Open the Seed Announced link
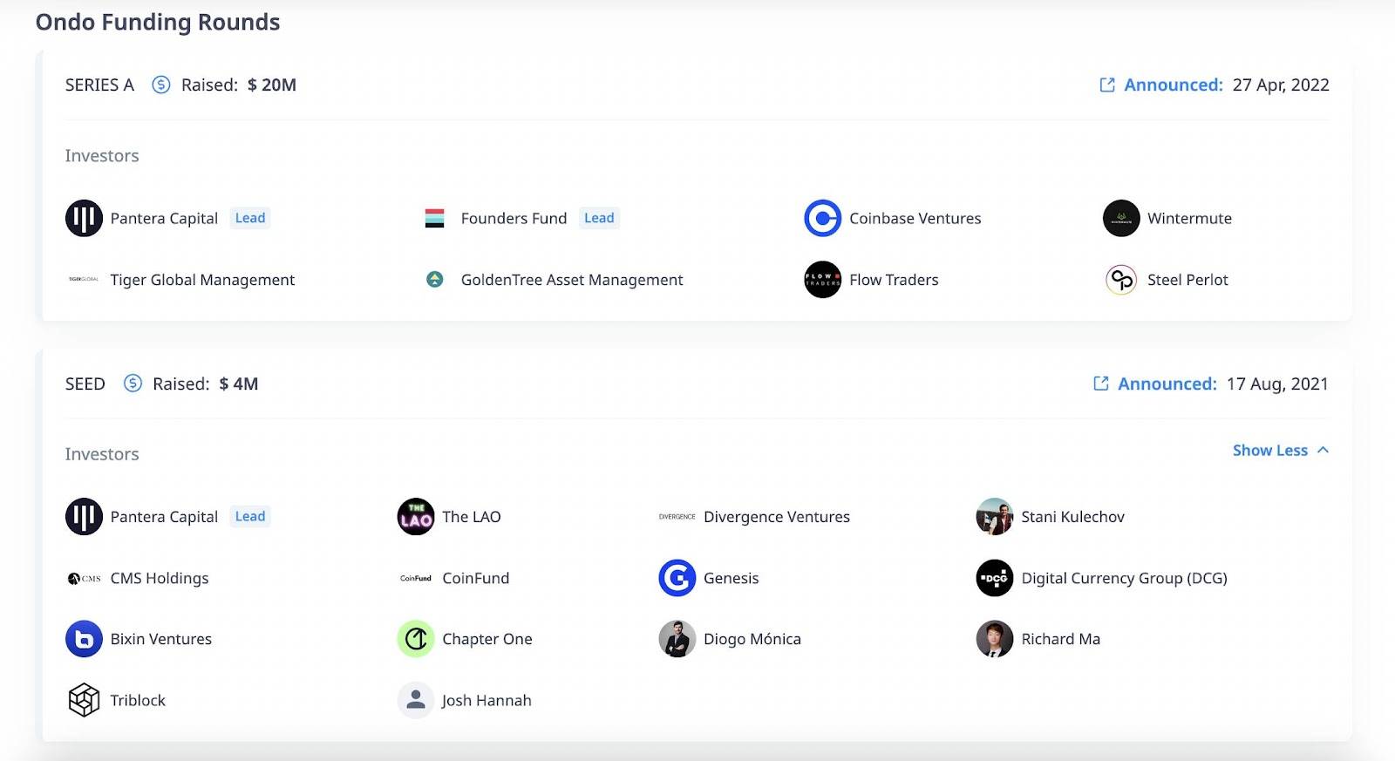The height and width of the screenshot is (761, 1395). [1167, 384]
